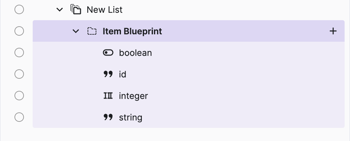Click the New List stacked folders icon
Viewport: 350px width, 141px height.
pyautogui.click(x=76, y=9)
